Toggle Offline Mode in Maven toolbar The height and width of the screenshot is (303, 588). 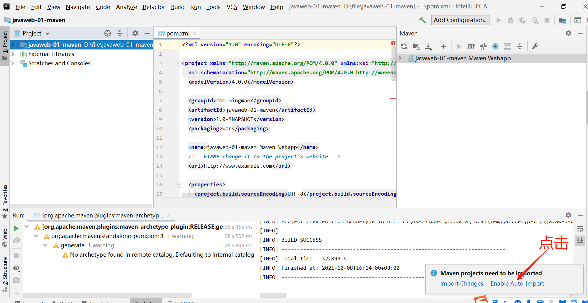[x=483, y=46]
